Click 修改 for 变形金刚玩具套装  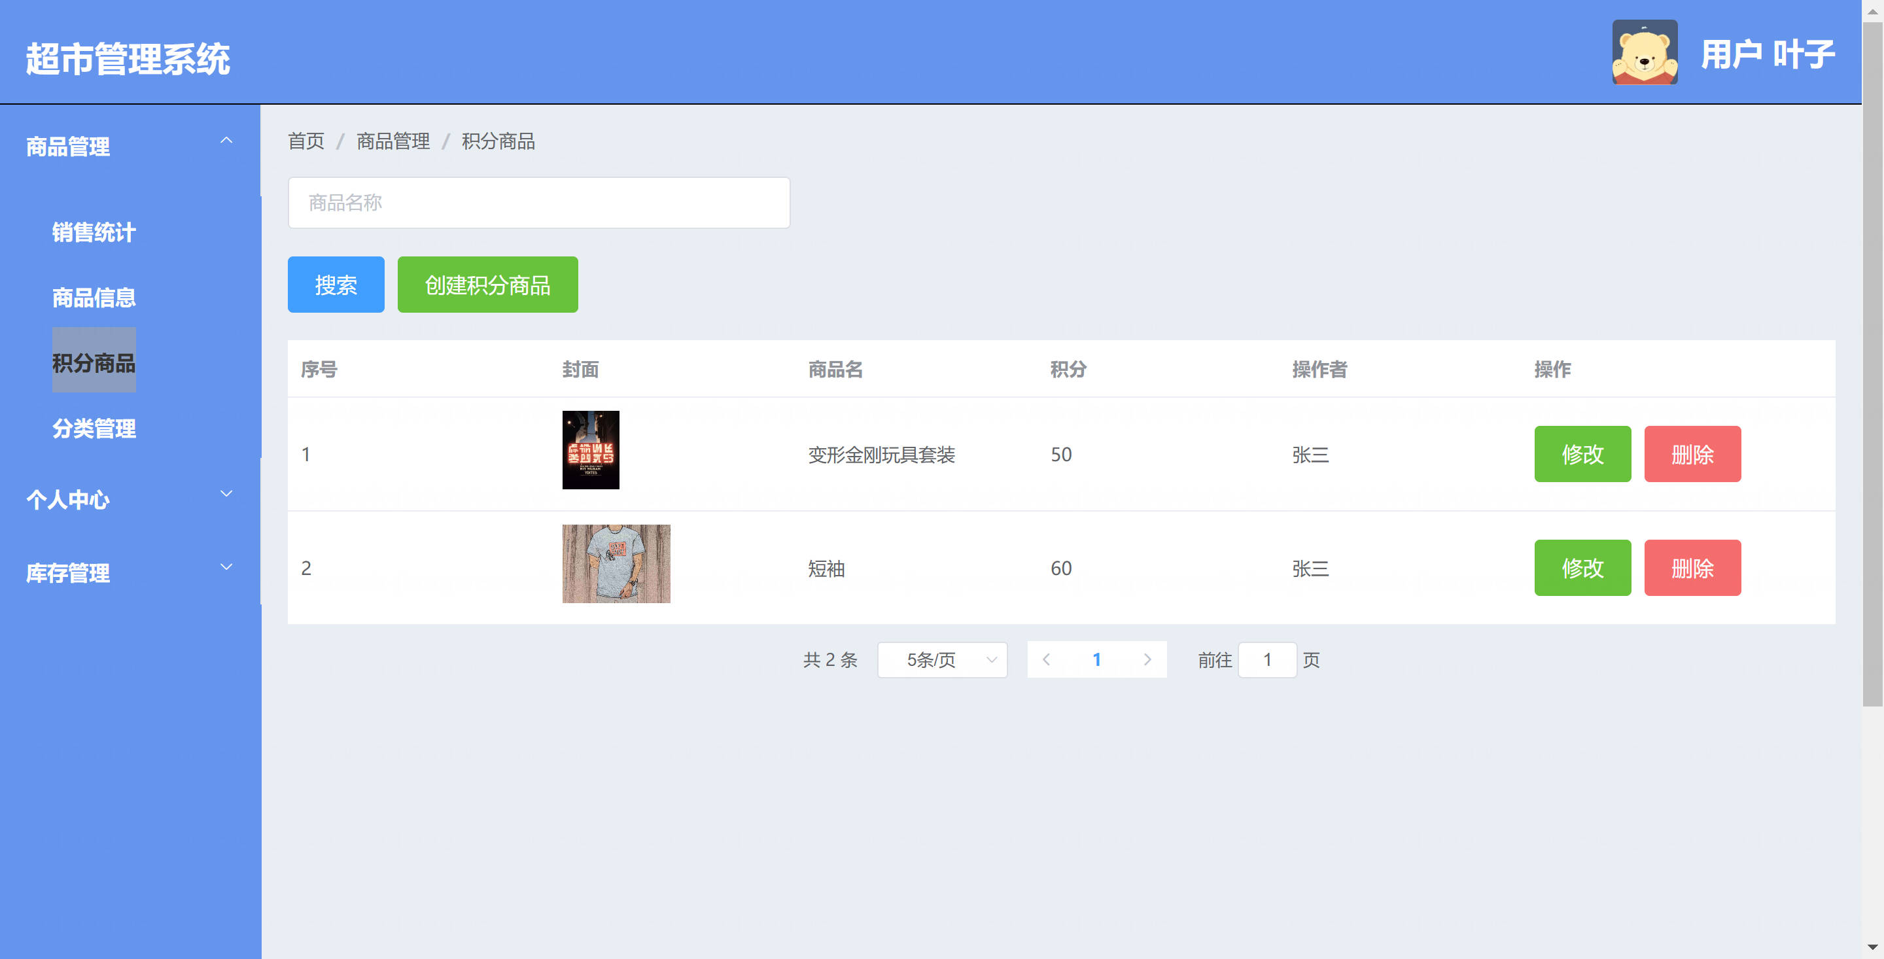click(x=1582, y=454)
